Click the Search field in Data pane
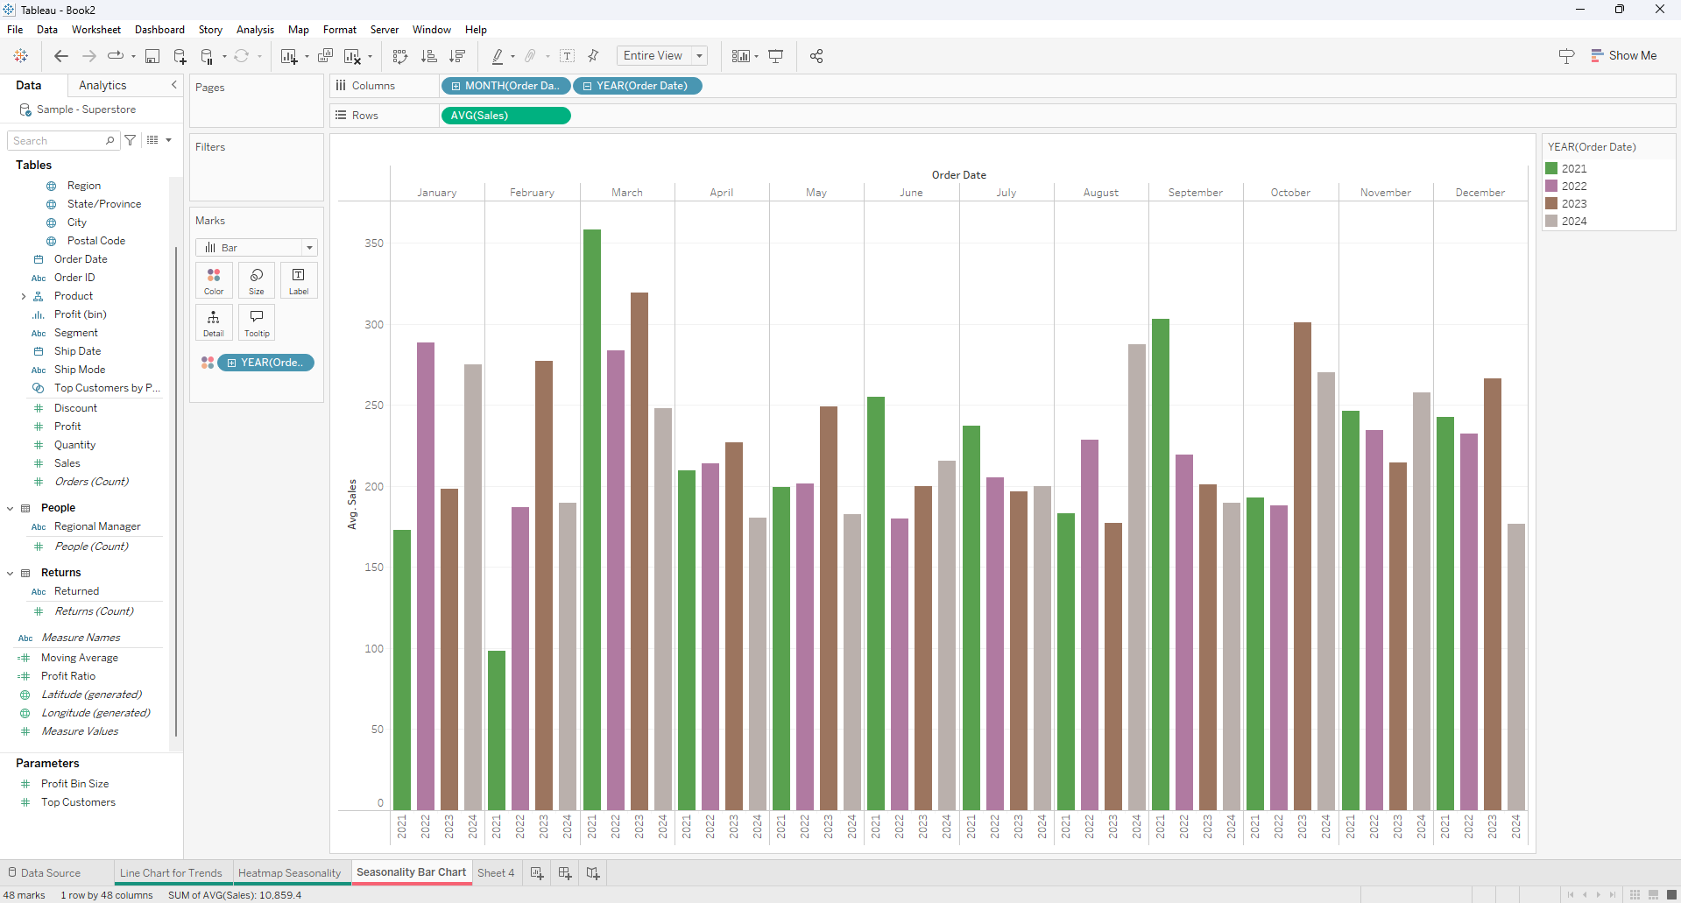1681x903 pixels. click(x=58, y=141)
